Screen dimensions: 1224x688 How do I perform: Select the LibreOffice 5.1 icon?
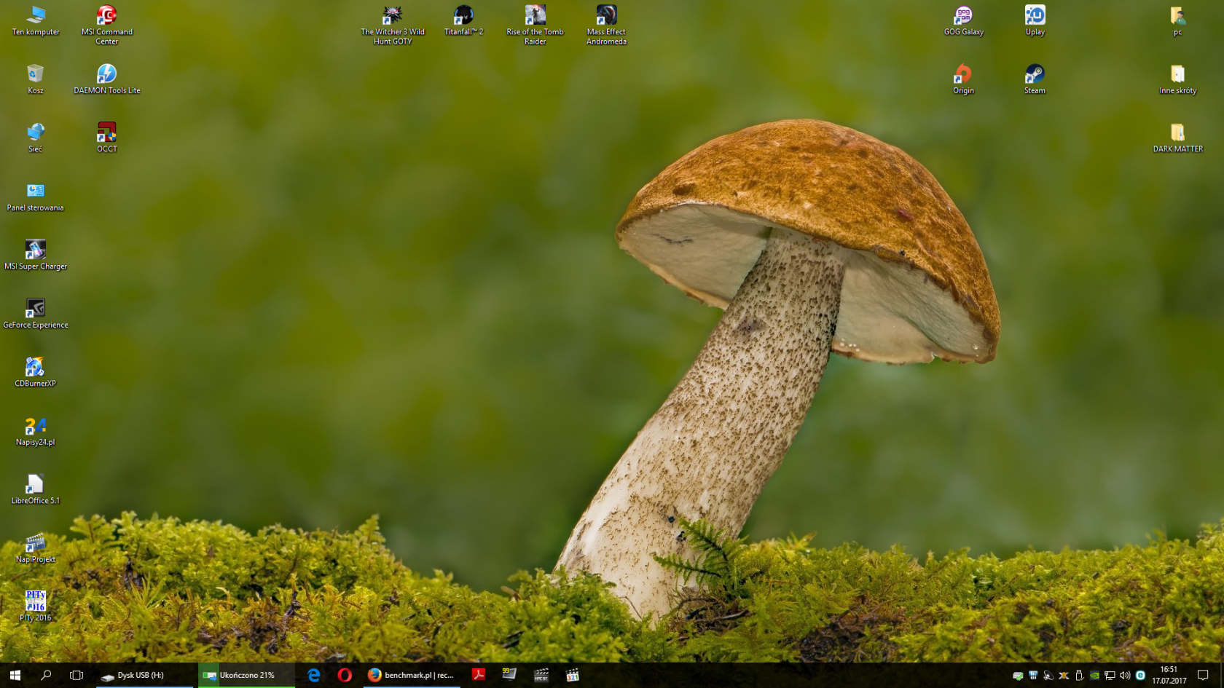pos(36,489)
